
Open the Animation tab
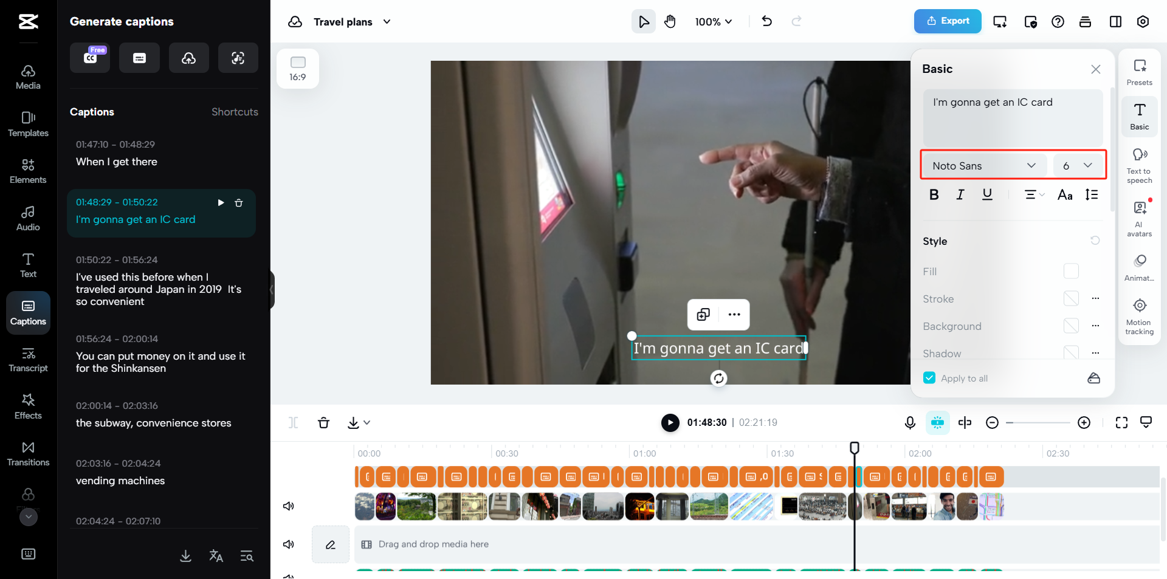point(1139,268)
